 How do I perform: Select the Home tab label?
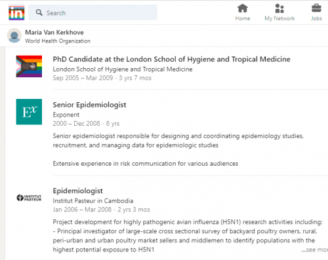243,18
